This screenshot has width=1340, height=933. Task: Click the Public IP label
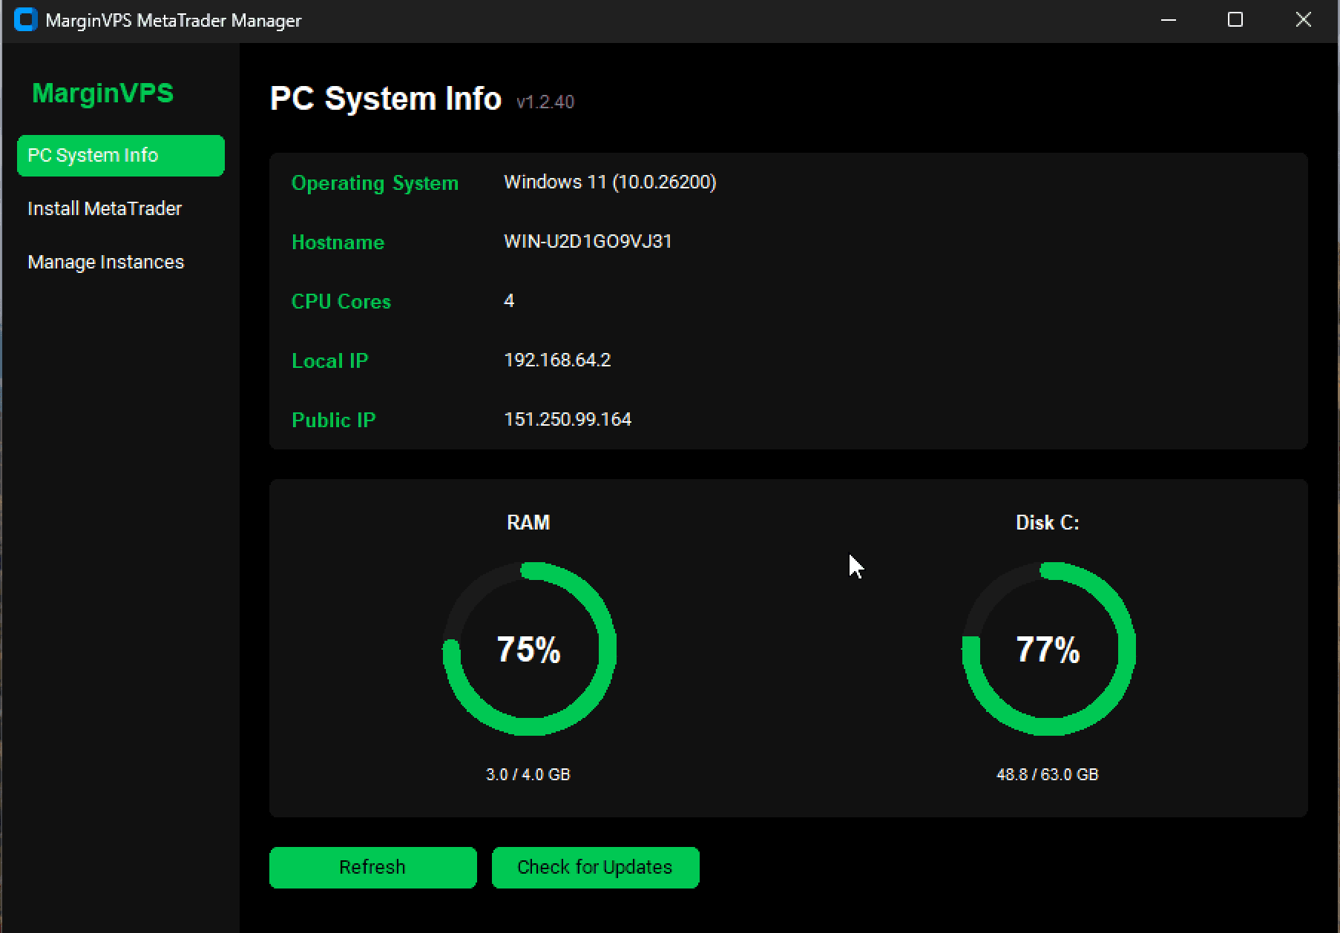click(333, 421)
